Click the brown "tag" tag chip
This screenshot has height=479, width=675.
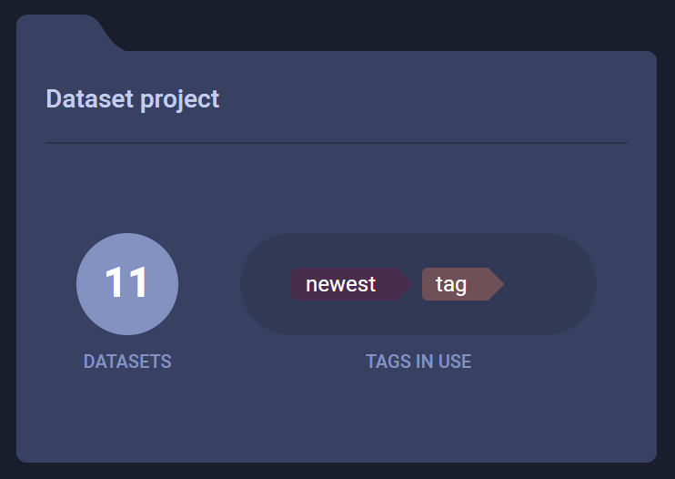(x=451, y=284)
